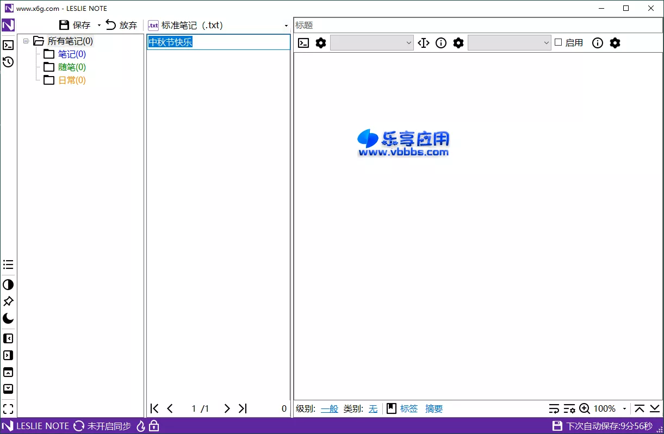Open the command/terminal panel icon

[8, 45]
